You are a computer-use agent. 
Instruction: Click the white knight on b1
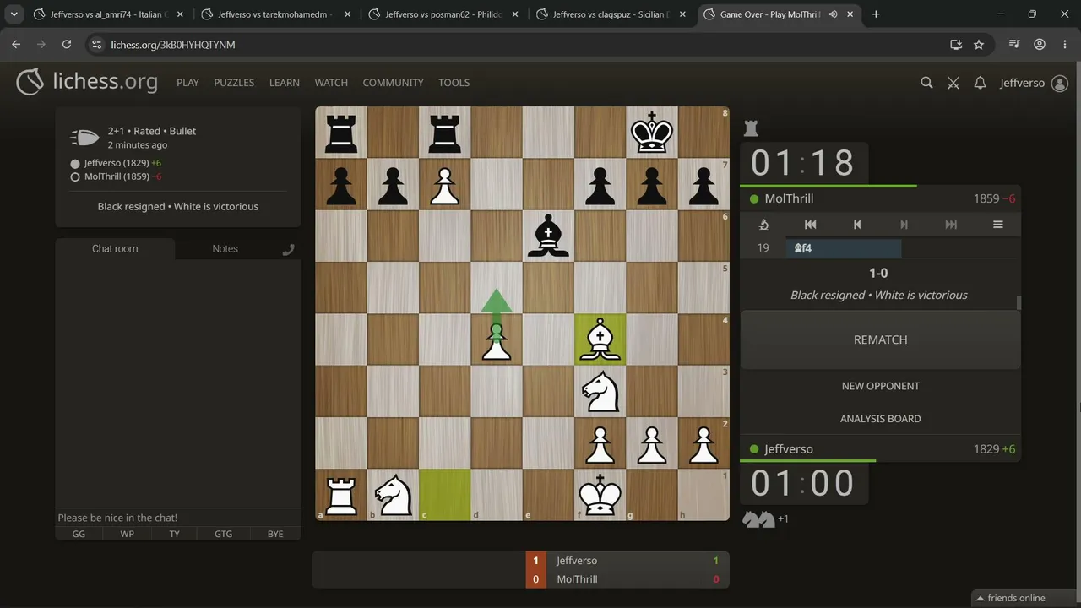[x=393, y=494]
